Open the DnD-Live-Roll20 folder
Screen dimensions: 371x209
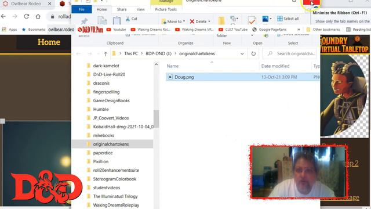coord(109,74)
